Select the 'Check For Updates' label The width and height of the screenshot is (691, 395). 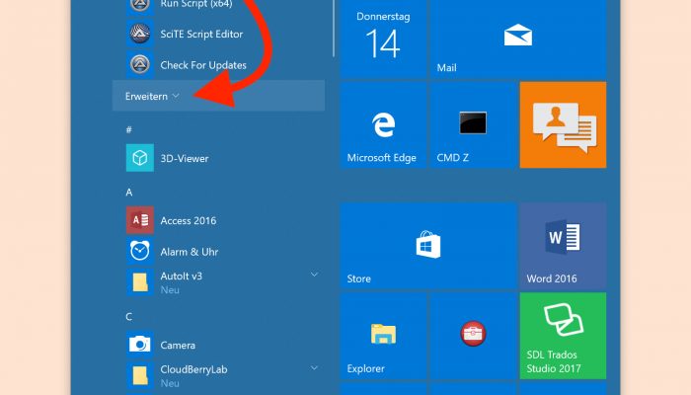click(x=203, y=65)
